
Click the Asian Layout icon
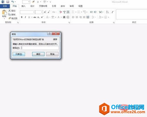click(100, 12)
